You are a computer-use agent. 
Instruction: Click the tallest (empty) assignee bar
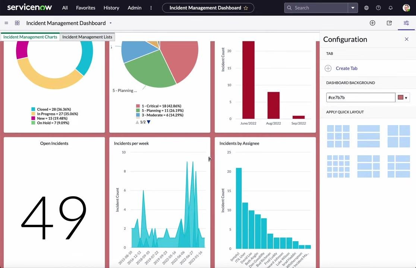click(x=239, y=208)
